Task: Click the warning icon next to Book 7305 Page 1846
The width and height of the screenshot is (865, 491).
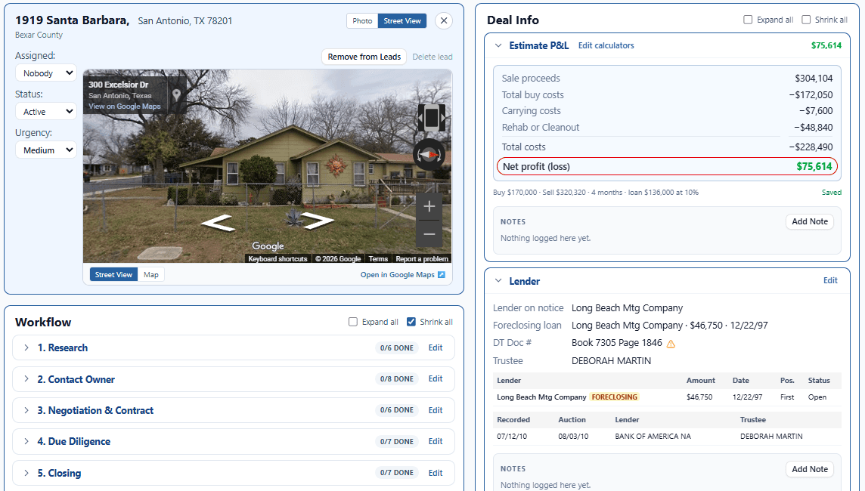Action: [671, 344]
